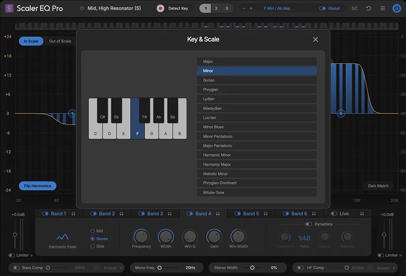Solo Band 1 with its headphone icon
The height and width of the screenshot is (276, 406).
[x=73, y=214]
